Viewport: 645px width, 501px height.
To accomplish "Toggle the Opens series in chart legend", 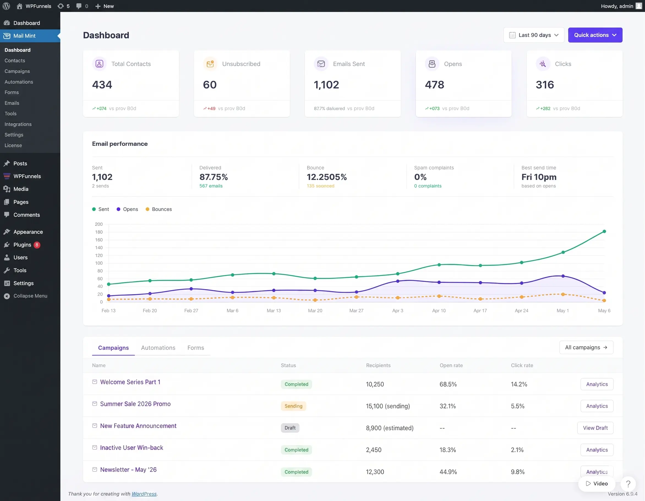I will (127, 209).
